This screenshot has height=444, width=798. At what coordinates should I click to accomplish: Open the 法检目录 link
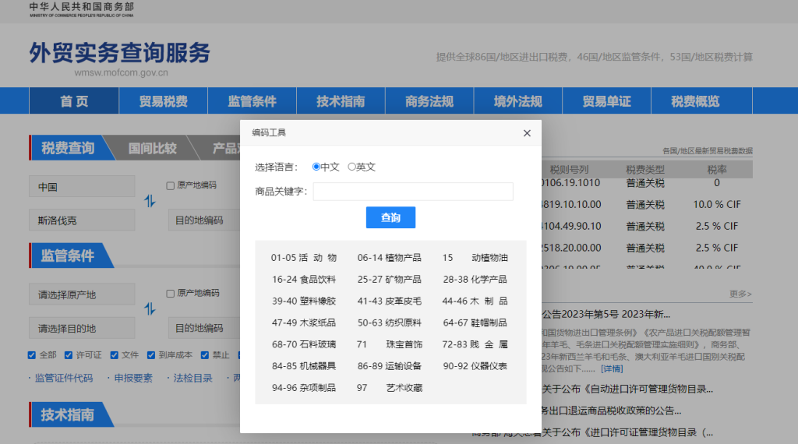point(193,378)
